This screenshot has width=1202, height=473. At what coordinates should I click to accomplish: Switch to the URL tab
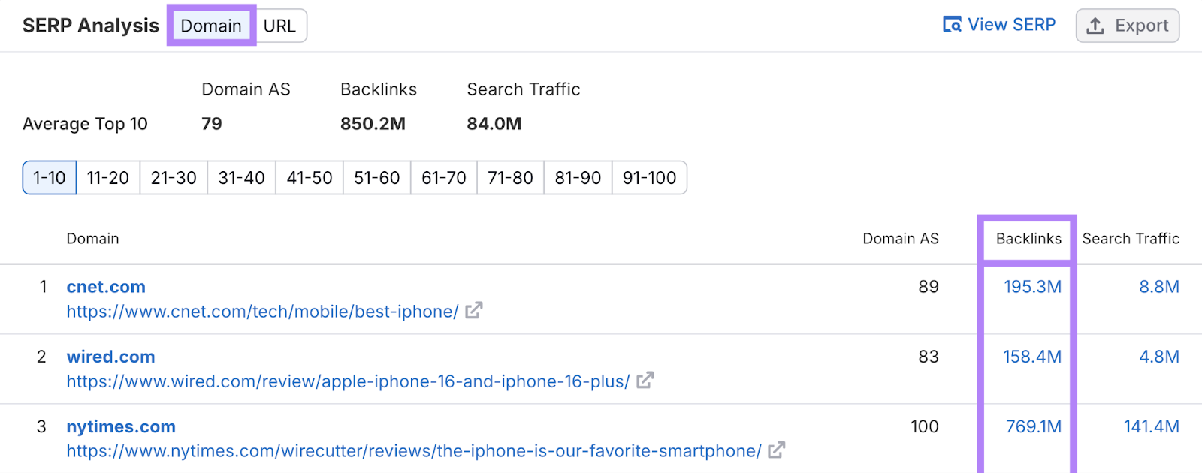pyautogui.click(x=281, y=25)
